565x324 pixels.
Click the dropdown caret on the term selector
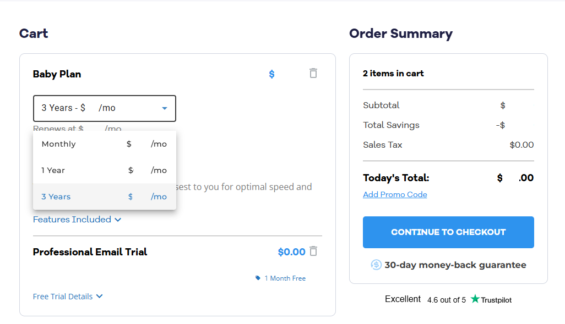click(164, 108)
